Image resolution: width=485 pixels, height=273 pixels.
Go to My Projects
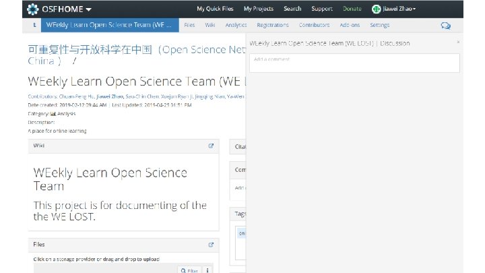point(259,9)
